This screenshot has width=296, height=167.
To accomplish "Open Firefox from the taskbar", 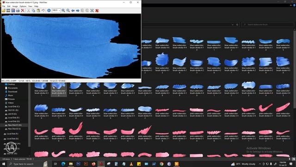I will pyautogui.click(x=93, y=164).
